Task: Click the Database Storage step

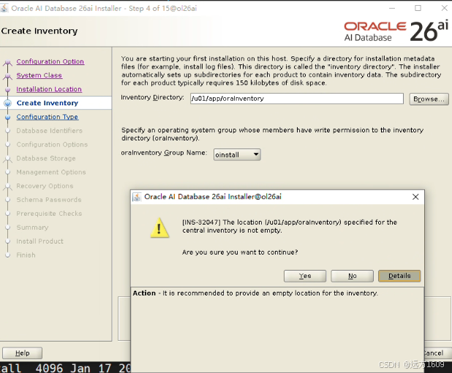Action: click(x=46, y=158)
